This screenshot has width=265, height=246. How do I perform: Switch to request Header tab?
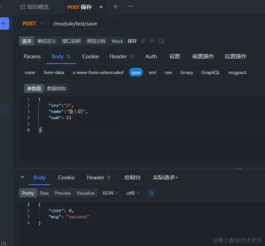(x=121, y=56)
